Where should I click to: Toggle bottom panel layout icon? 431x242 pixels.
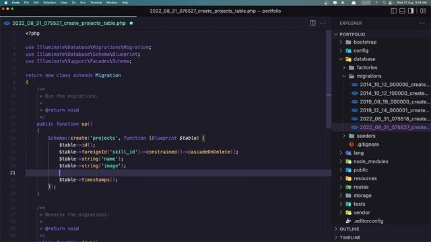click(402, 11)
